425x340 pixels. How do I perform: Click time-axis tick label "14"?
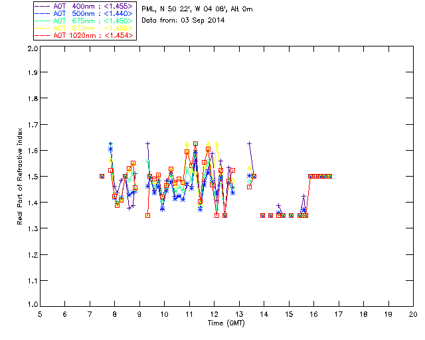[x=264, y=314]
